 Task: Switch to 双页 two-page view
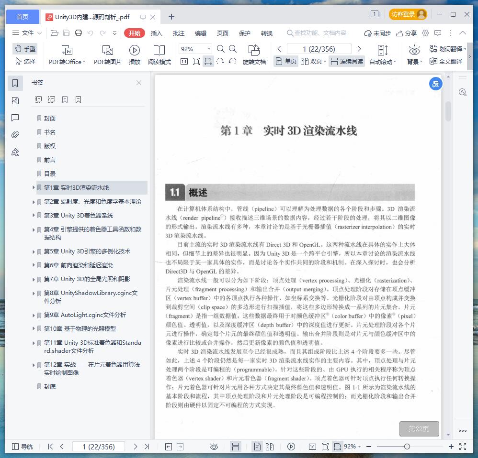point(313,62)
